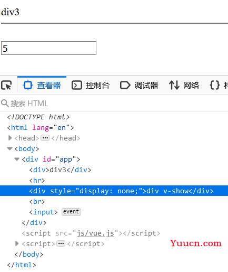
Task: Focus the input box containing 5
Action: (x=48, y=48)
